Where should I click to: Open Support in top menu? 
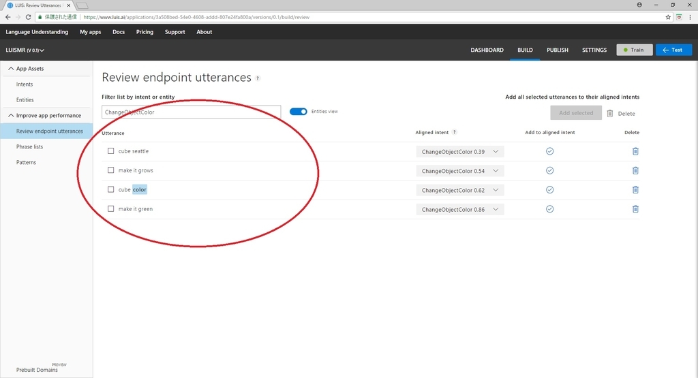tap(175, 32)
